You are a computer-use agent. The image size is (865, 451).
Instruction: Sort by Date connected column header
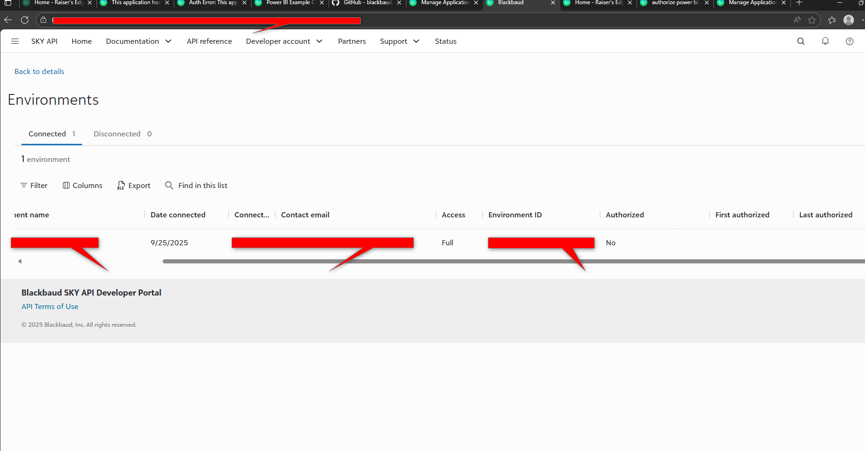tap(178, 215)
